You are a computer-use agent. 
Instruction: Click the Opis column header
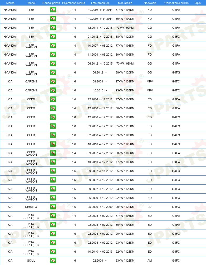[x=198, y=3]
